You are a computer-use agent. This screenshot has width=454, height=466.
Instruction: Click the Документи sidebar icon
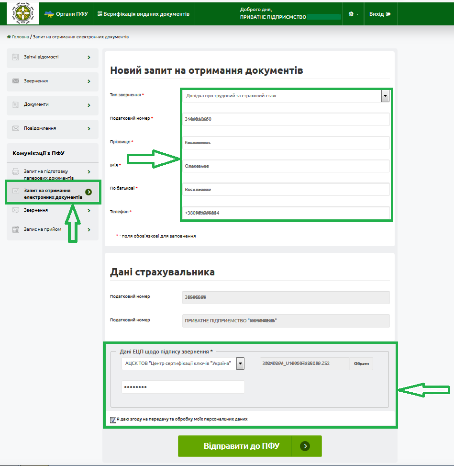pyautogui.click(x=16, y=104)
